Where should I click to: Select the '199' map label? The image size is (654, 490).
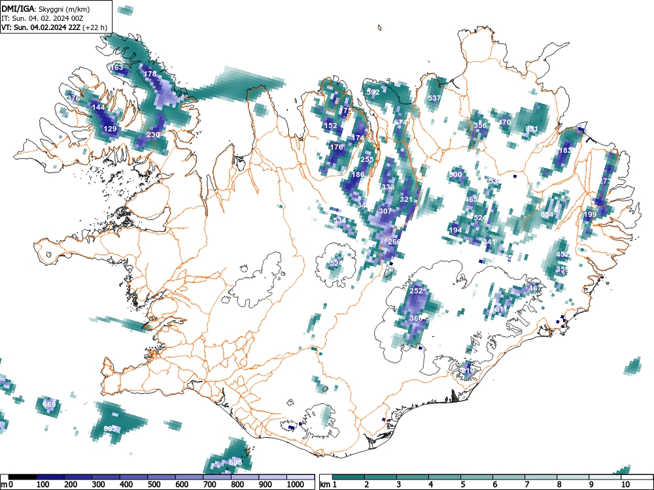(x=590, y=214)
